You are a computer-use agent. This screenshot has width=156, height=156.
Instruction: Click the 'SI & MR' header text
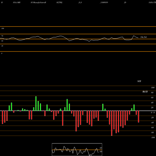point(17,2)
